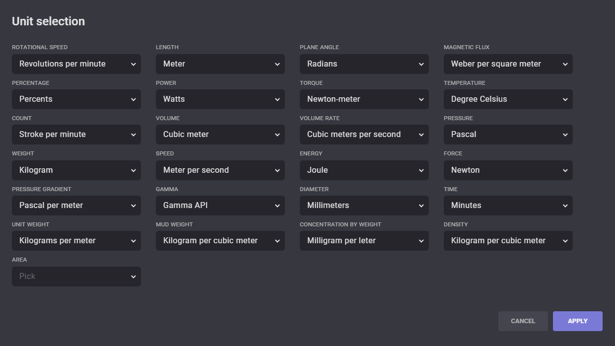
Task: Open the Rotational Speed unit dropdown
Action: (76, 64)
